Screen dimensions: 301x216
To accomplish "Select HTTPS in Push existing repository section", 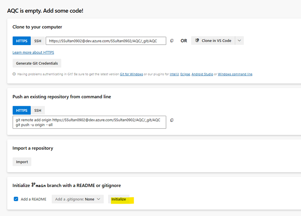I will pos(22,110).
